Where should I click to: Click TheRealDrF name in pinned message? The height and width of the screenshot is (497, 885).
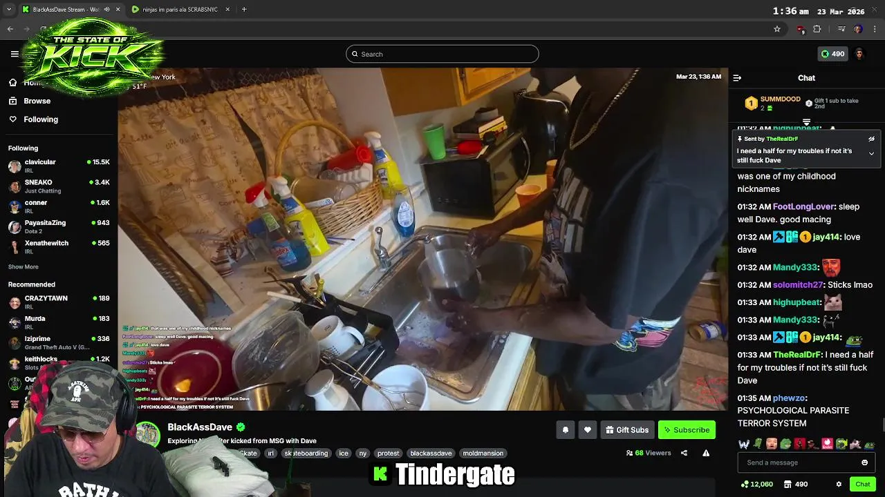click(782, 139)
